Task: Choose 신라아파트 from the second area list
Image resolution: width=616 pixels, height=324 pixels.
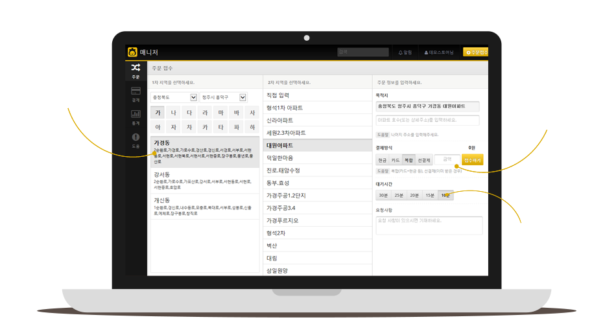Action: [284, 121]
